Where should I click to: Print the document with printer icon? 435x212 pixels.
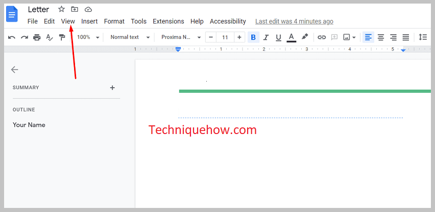(37, 37)
